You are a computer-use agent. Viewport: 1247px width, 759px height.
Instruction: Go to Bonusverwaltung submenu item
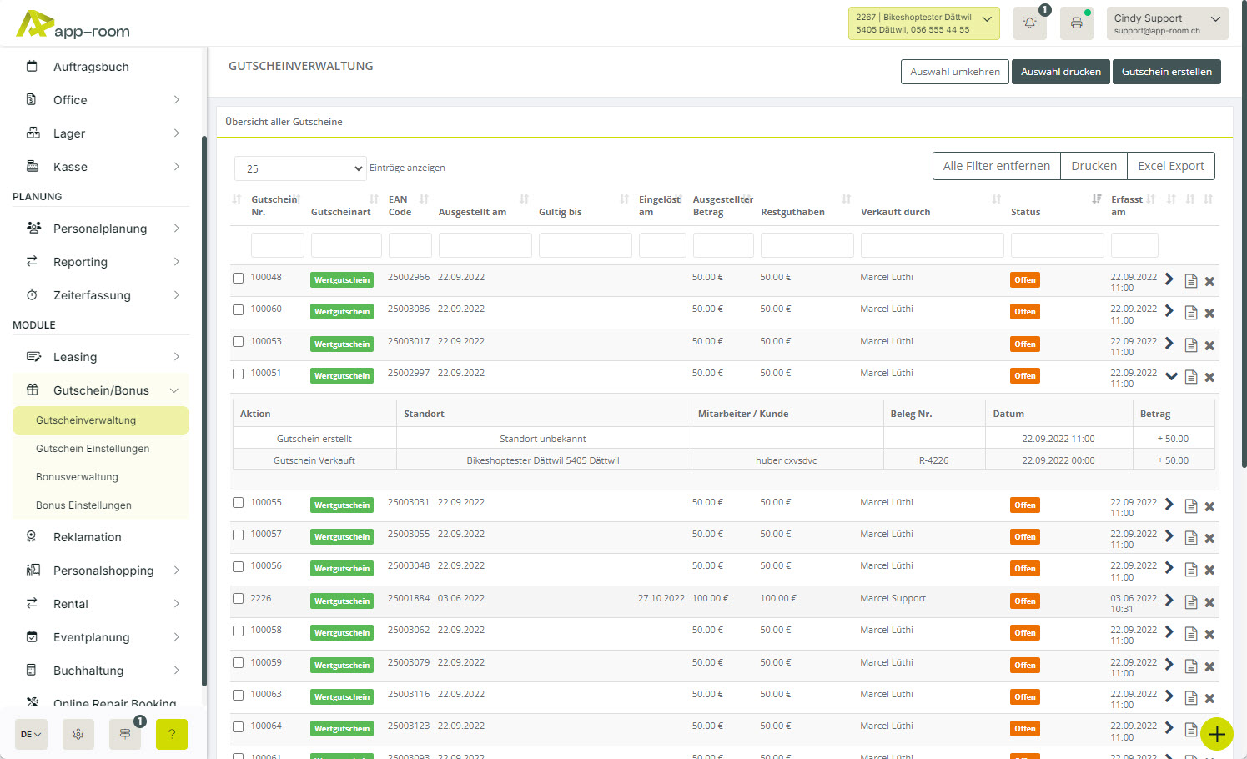tap(77, 477)
